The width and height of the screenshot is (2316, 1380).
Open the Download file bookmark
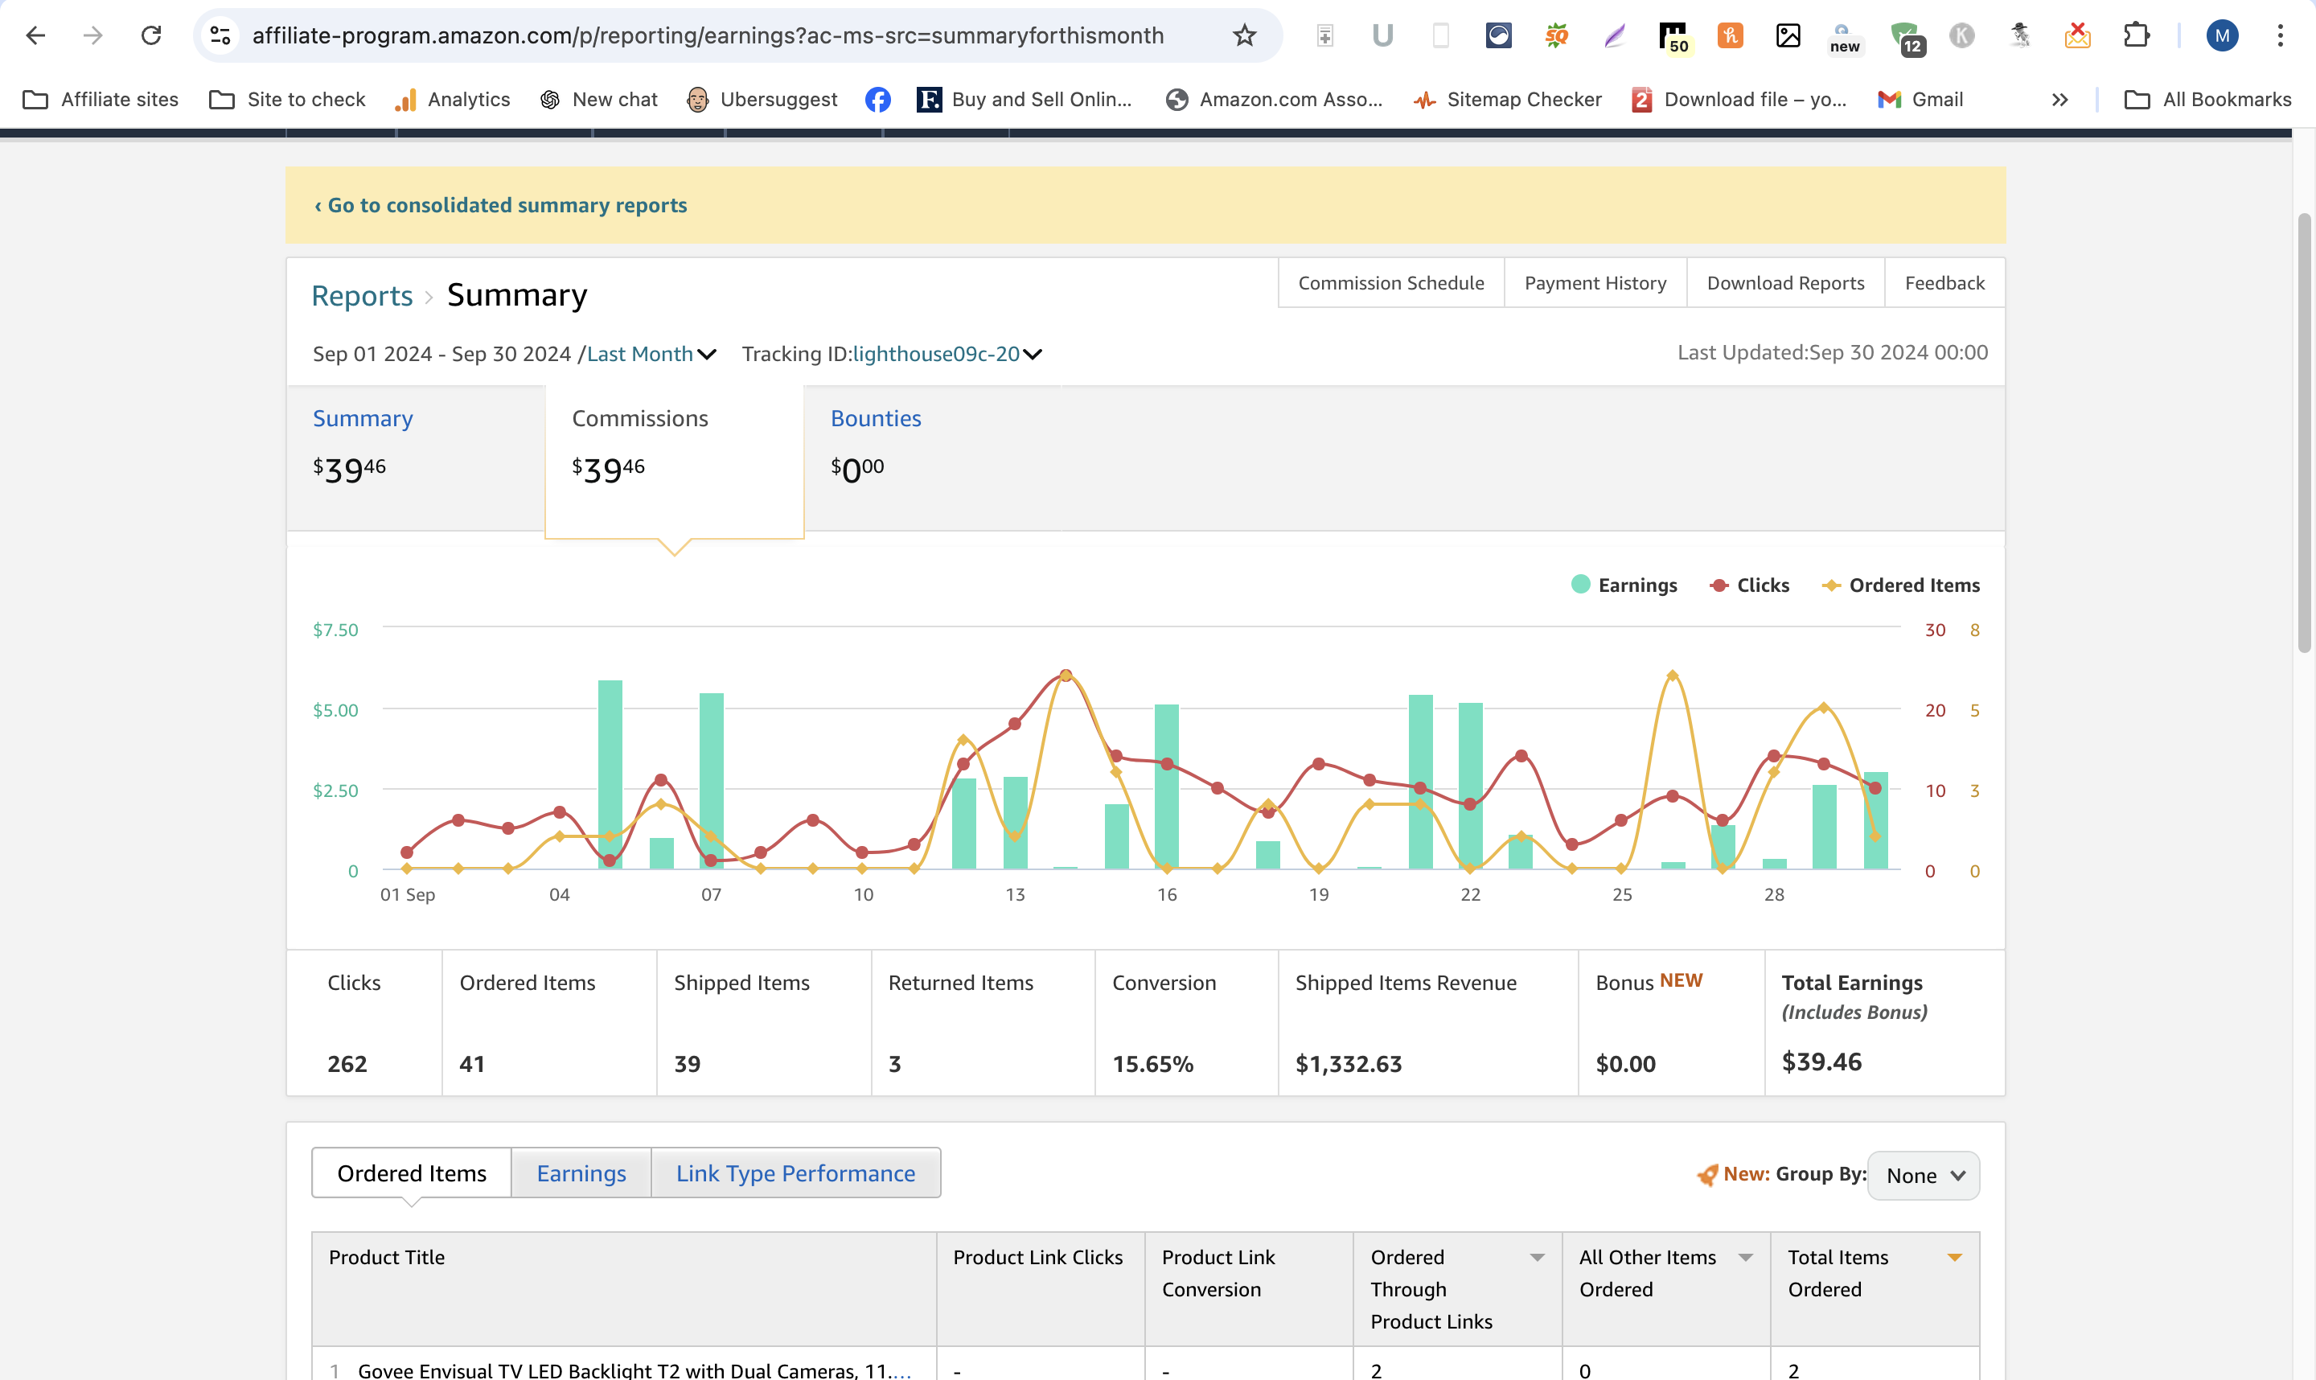(x=1739, y=100)
